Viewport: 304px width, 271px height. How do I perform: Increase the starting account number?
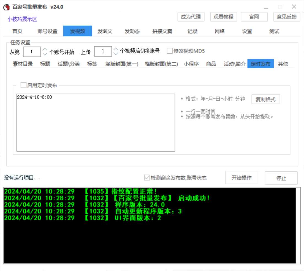point(45,50)
